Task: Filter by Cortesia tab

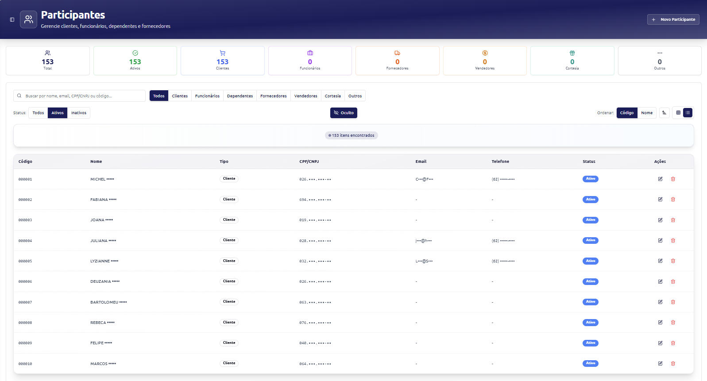Action: coord(333,96)
